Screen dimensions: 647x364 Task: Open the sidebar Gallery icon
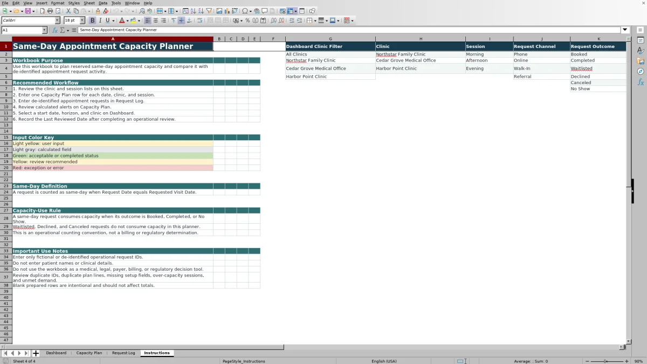tap(641, 61)
